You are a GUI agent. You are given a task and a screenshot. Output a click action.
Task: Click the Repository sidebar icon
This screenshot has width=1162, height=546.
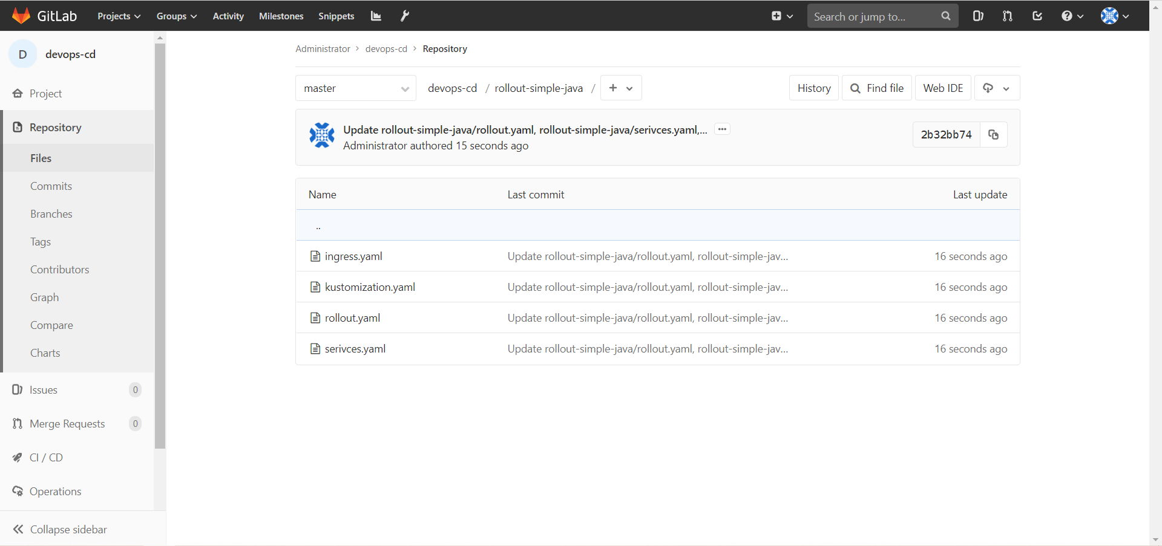(x=18, y=128)
